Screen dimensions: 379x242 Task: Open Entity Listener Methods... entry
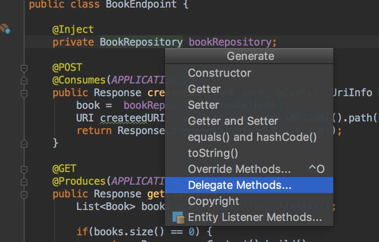click(x=249, y=217)
